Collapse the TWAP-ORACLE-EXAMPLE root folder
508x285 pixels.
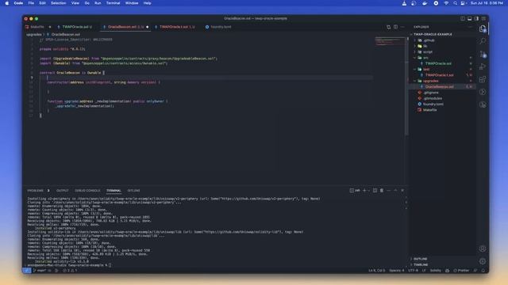click(433, 34)
